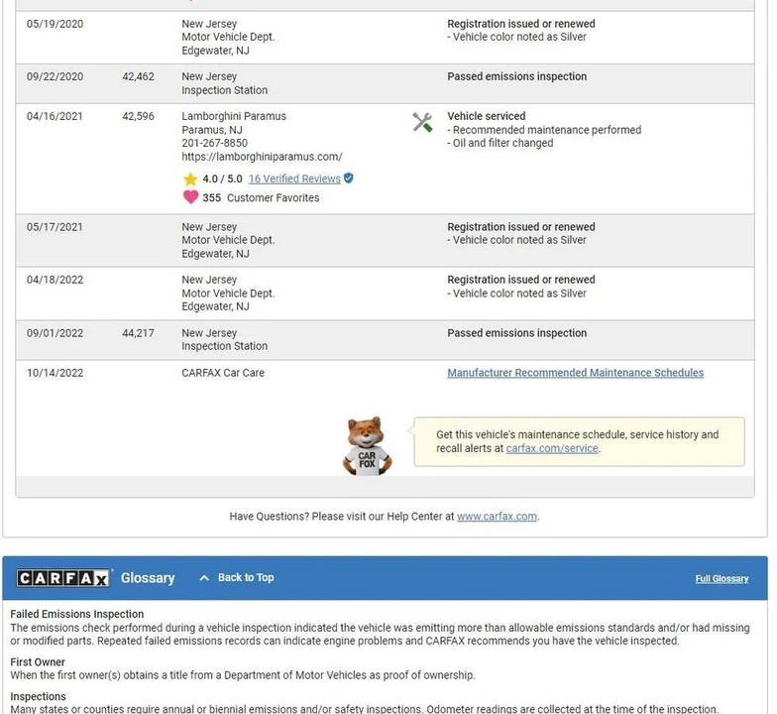Screen dimensions: 777x714
Task: Click the CAR FOX mascot image
Action: point(367,446)
